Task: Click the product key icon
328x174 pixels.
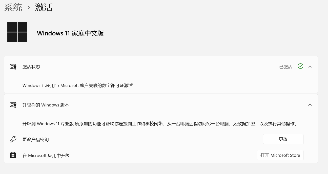Action: tap(13, 139)
